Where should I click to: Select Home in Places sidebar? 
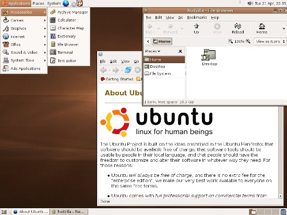pos(164,59)
